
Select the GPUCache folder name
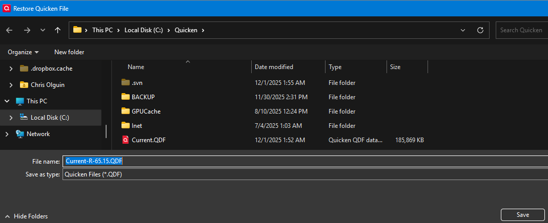click(x=146, y=111)
